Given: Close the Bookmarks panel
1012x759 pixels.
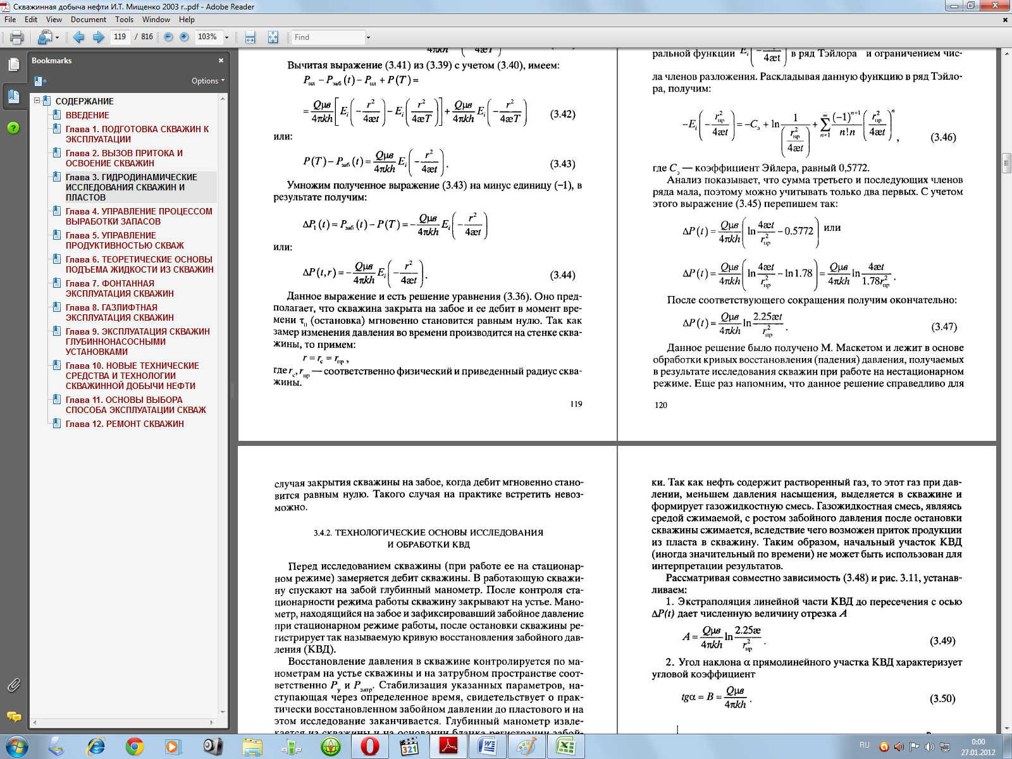Looking at the screenshot, I should point(221,61).
